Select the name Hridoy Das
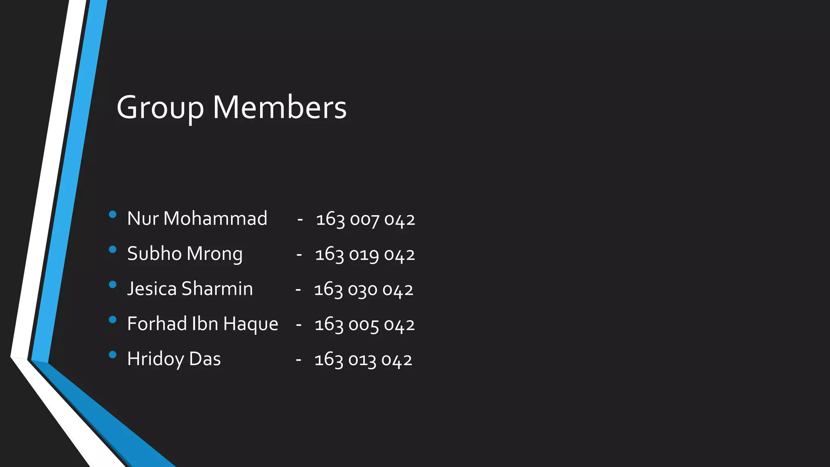Viewport: 830px width, 467px height. coord(174,359)
